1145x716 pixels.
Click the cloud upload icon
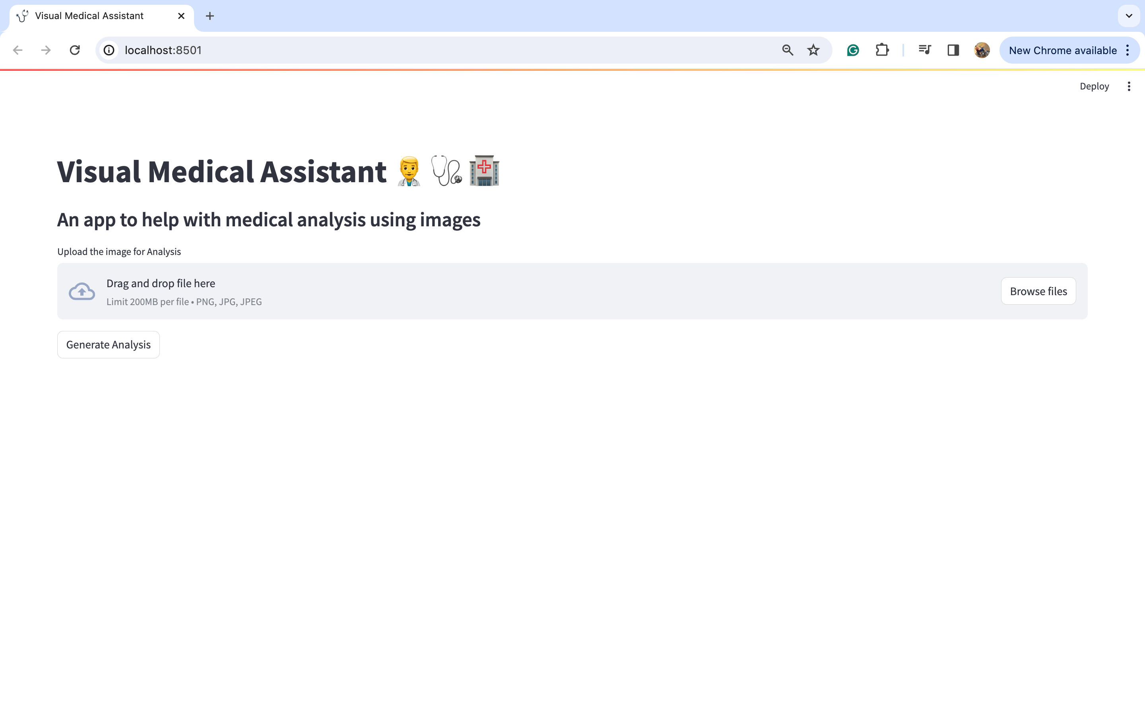pos(82,291)
